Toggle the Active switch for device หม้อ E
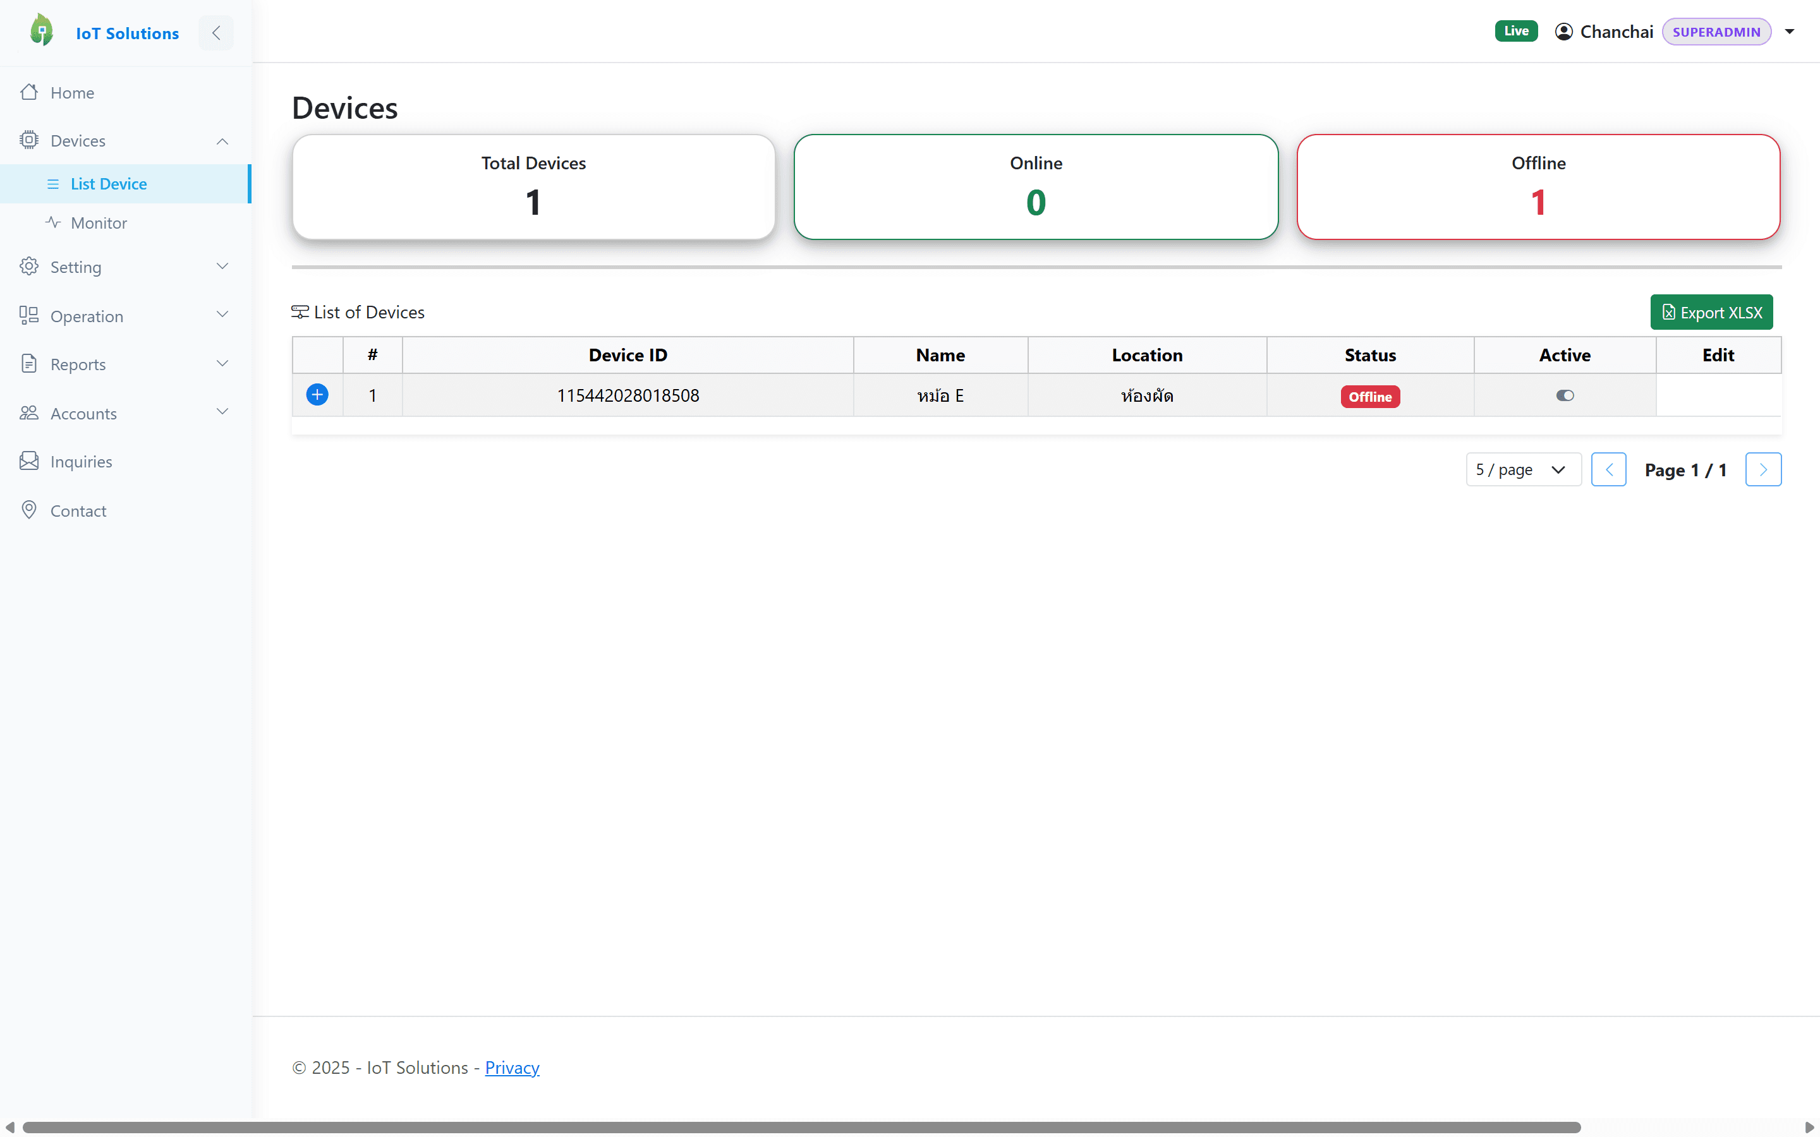 tap(1564, 395)
